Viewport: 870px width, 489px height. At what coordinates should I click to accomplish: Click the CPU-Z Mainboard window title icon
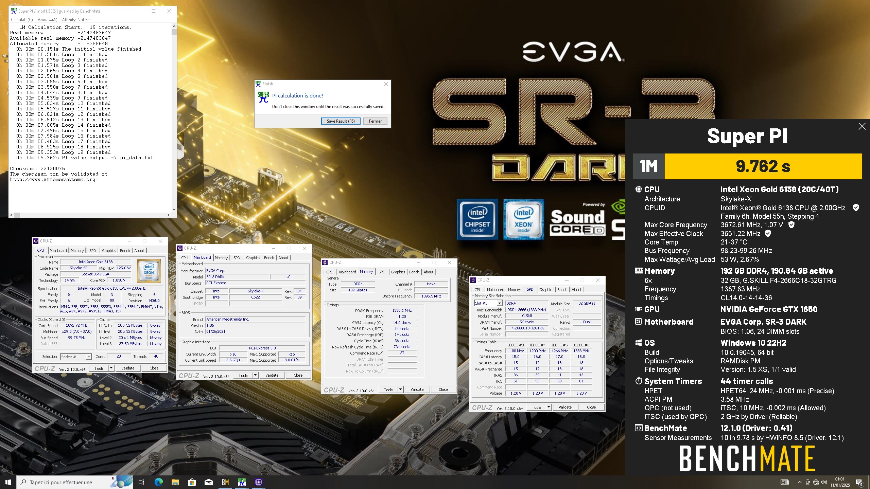[180, 248]
